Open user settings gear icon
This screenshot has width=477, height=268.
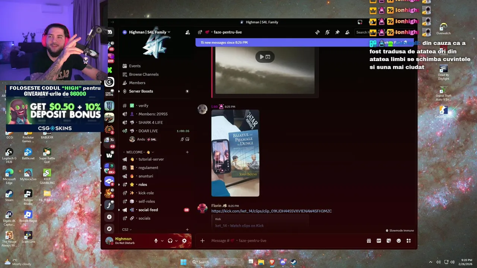(x=184, y=241)
